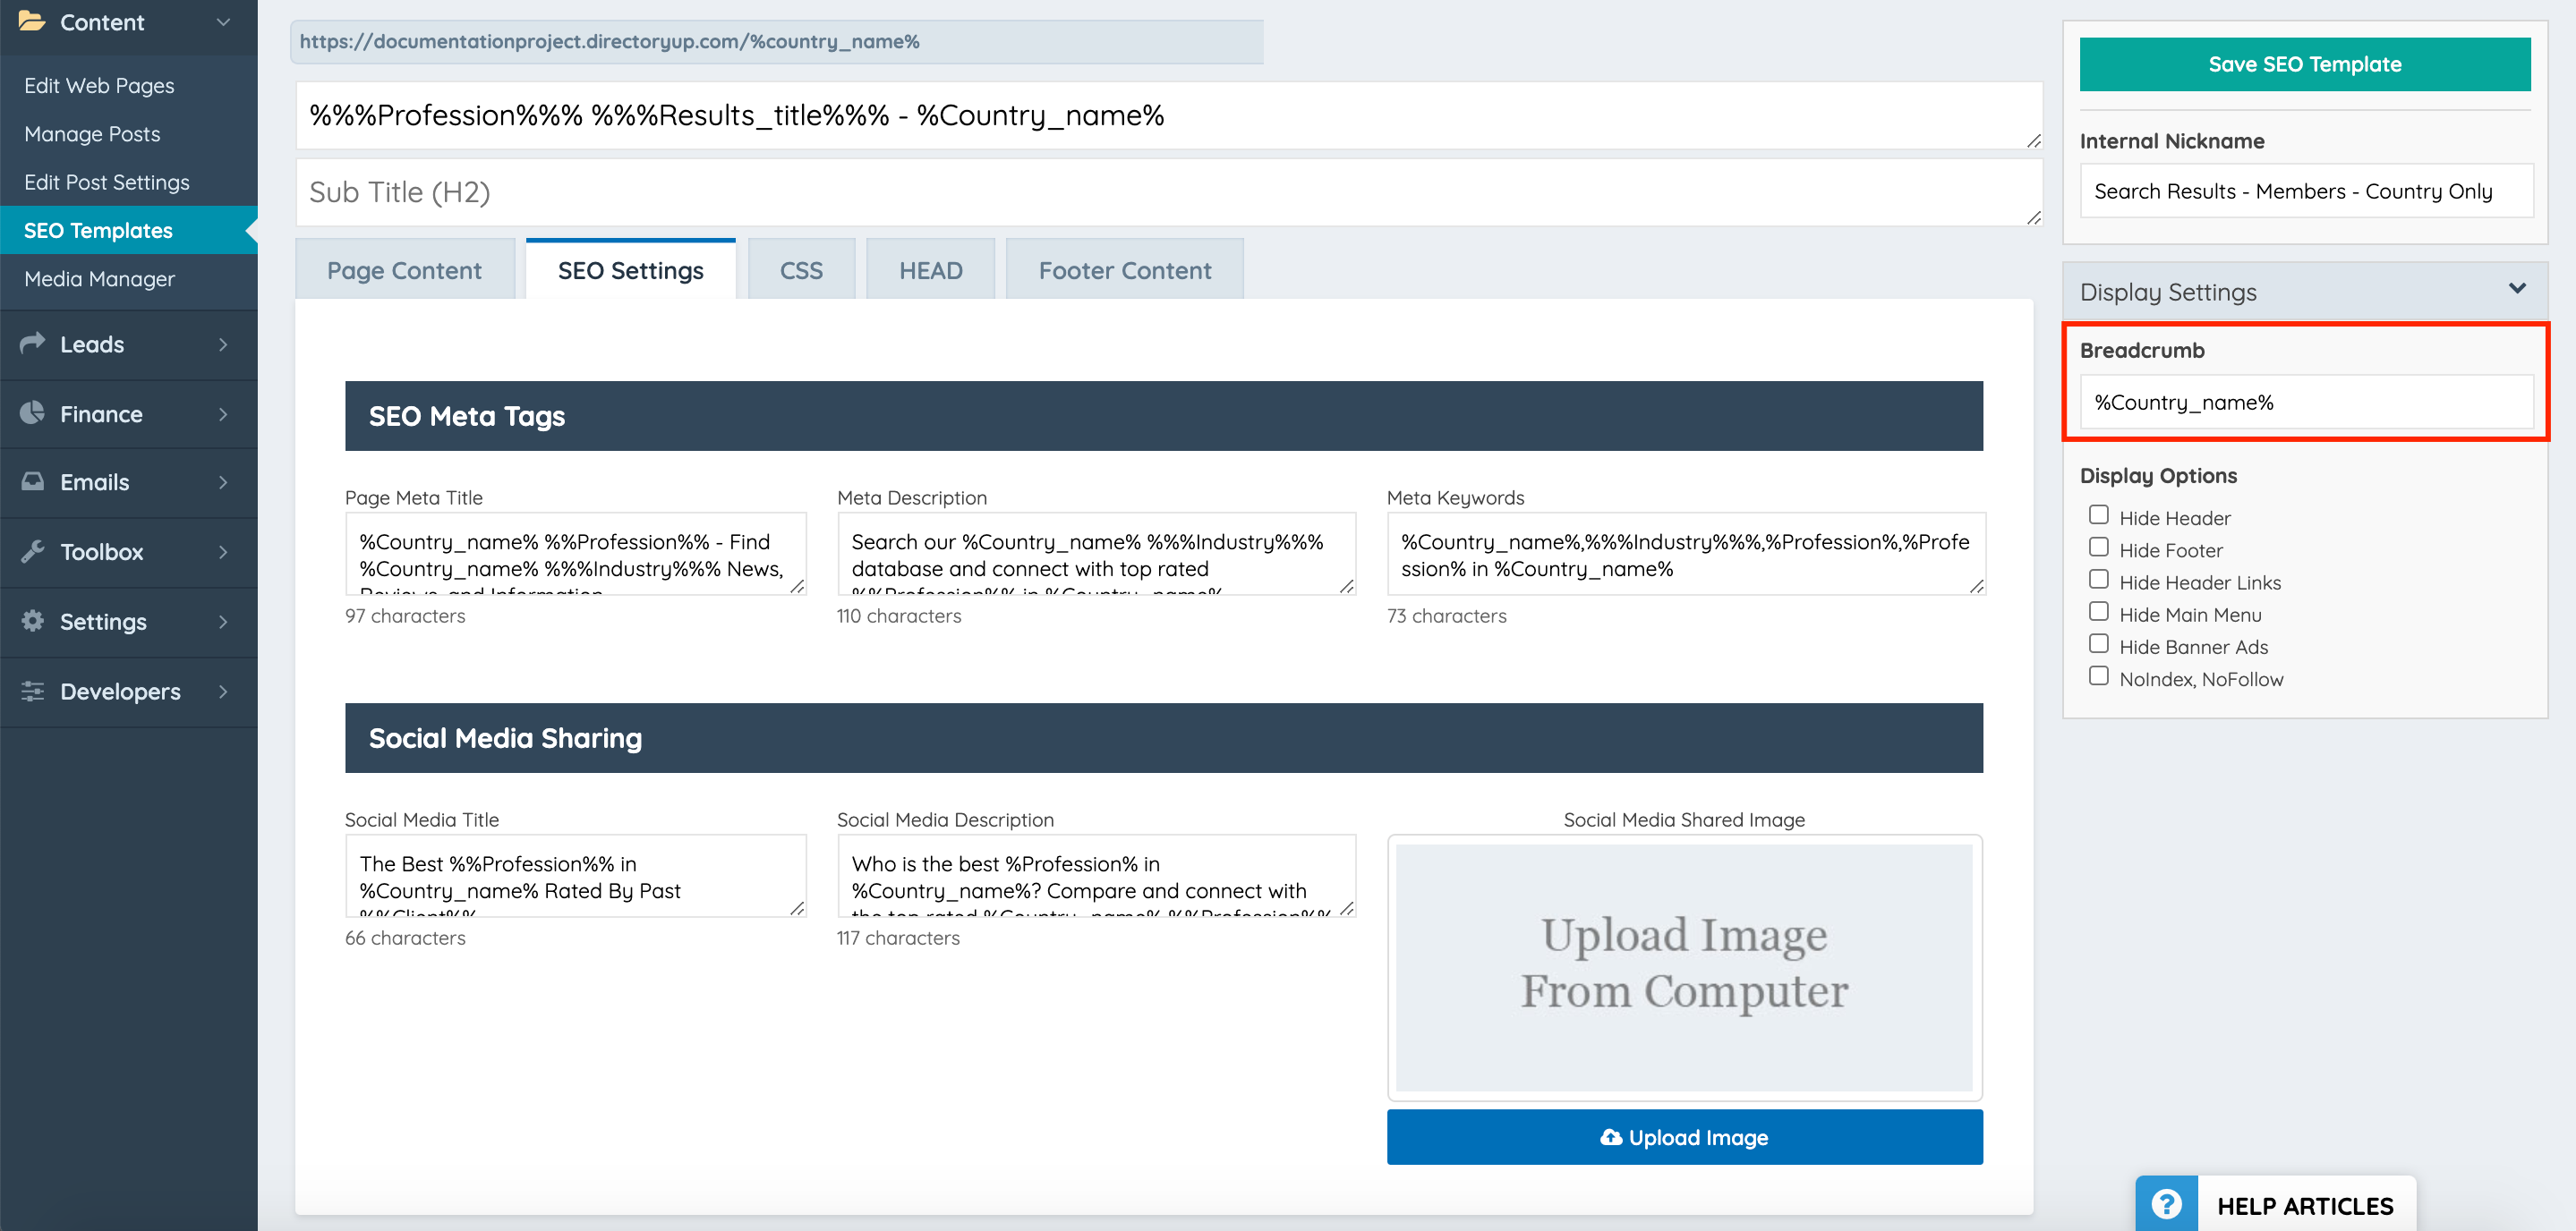
Task: Click the Save SEO Template button
Action: [x=2304, y=65]
